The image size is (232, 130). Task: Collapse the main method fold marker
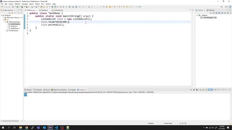(29, 16)
